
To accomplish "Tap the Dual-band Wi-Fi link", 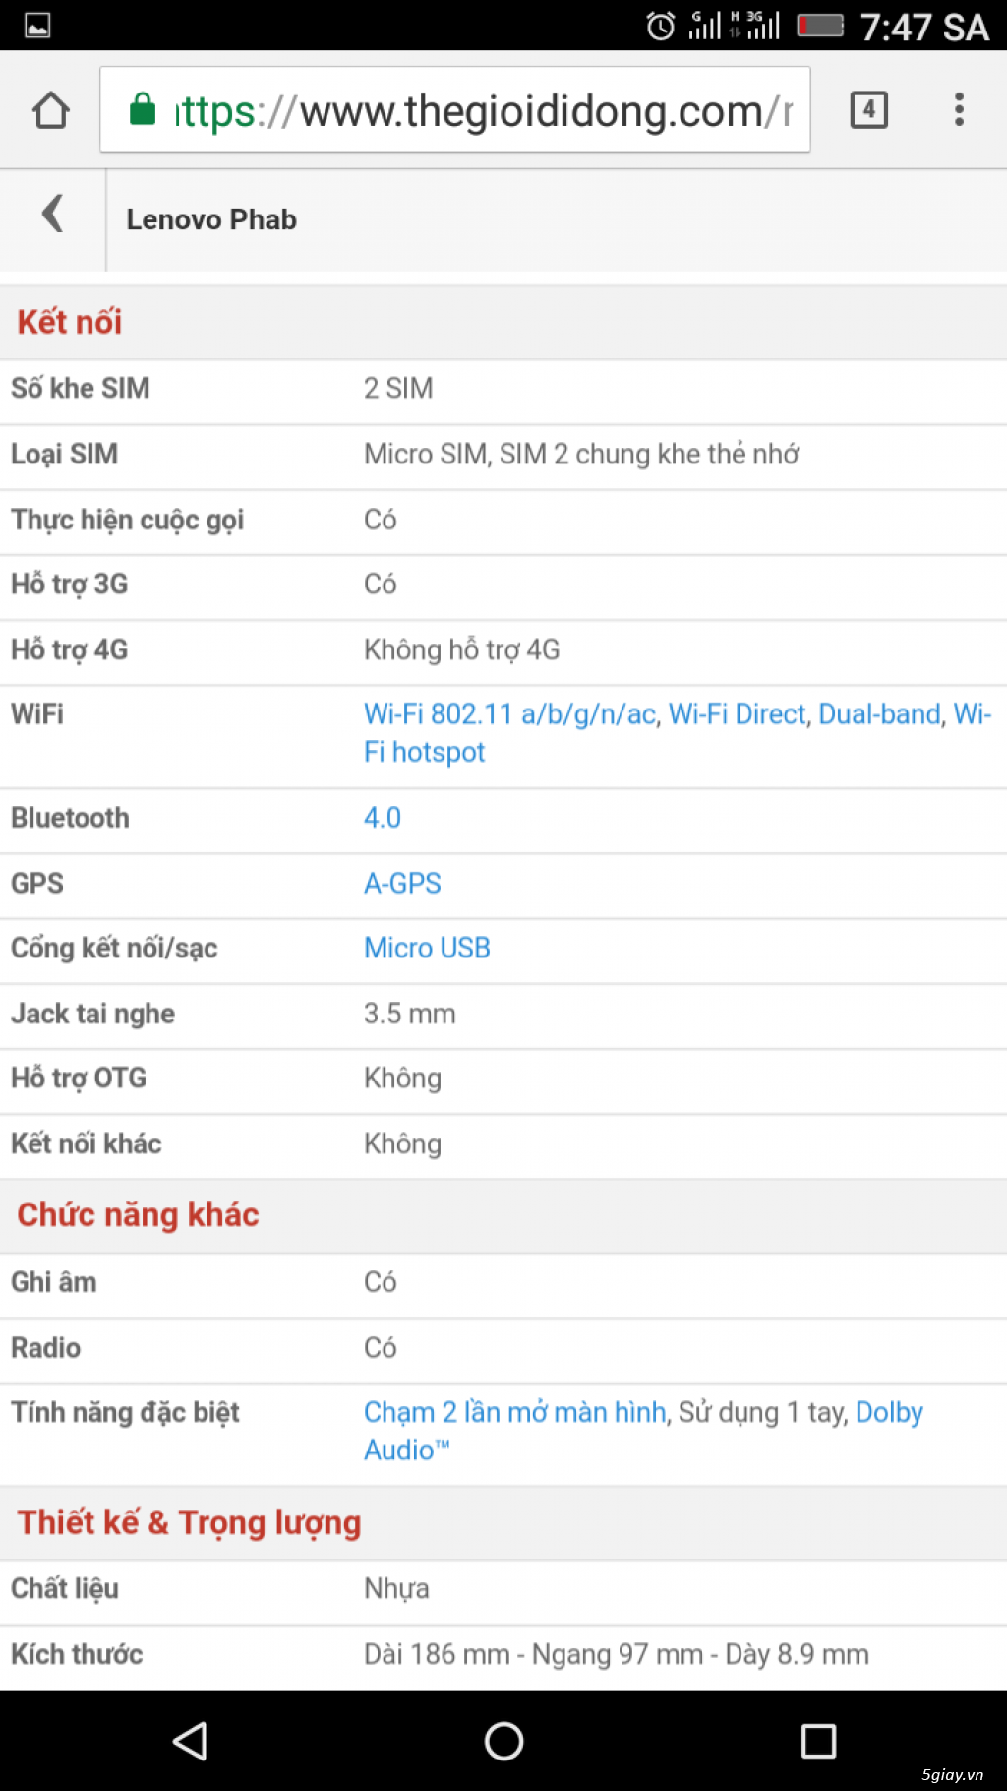I will (876, 714).
